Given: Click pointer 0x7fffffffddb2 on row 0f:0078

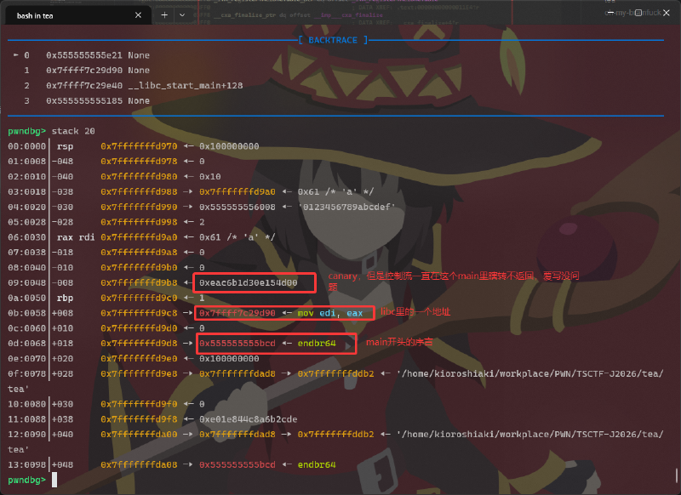Looking at the screenshot, I should (x=335, y=374).
